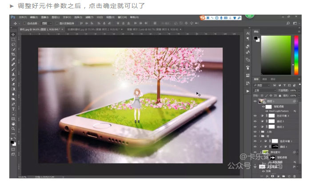Open the layer filter type dropdown

(x=262, y=85)
